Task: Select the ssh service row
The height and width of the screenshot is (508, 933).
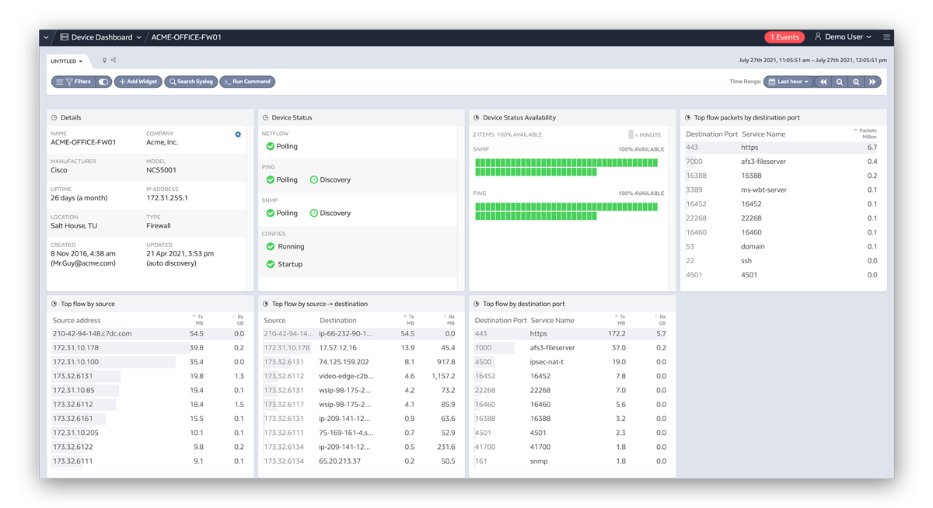Action: coord(782,260)
